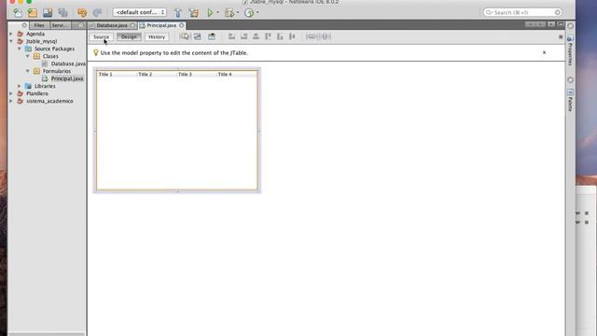597x336 pixels.
Task: Collapse the Source Packages node
Action: (x=20, y=49)
